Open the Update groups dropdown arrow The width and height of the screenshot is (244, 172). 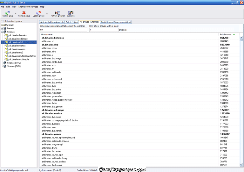[x=47, y=14]
